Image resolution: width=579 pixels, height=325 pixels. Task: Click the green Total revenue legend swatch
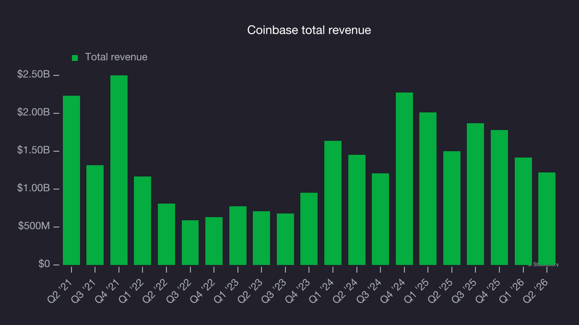point(75,58)
